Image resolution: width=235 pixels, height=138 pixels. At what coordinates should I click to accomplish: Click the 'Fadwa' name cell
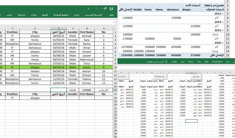pos(87,79)
